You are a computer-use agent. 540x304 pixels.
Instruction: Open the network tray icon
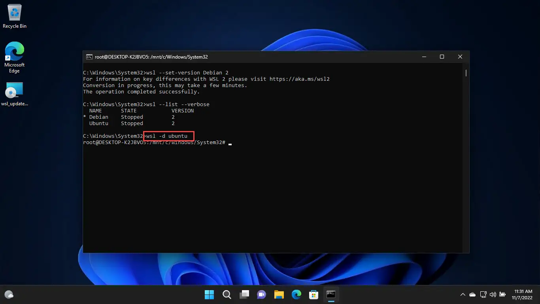(x=483, y=294)
